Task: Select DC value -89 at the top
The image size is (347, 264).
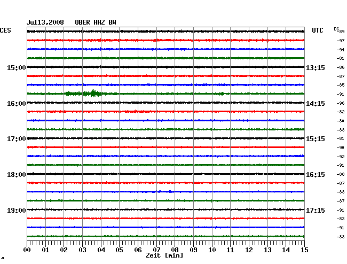Action: 342,32
